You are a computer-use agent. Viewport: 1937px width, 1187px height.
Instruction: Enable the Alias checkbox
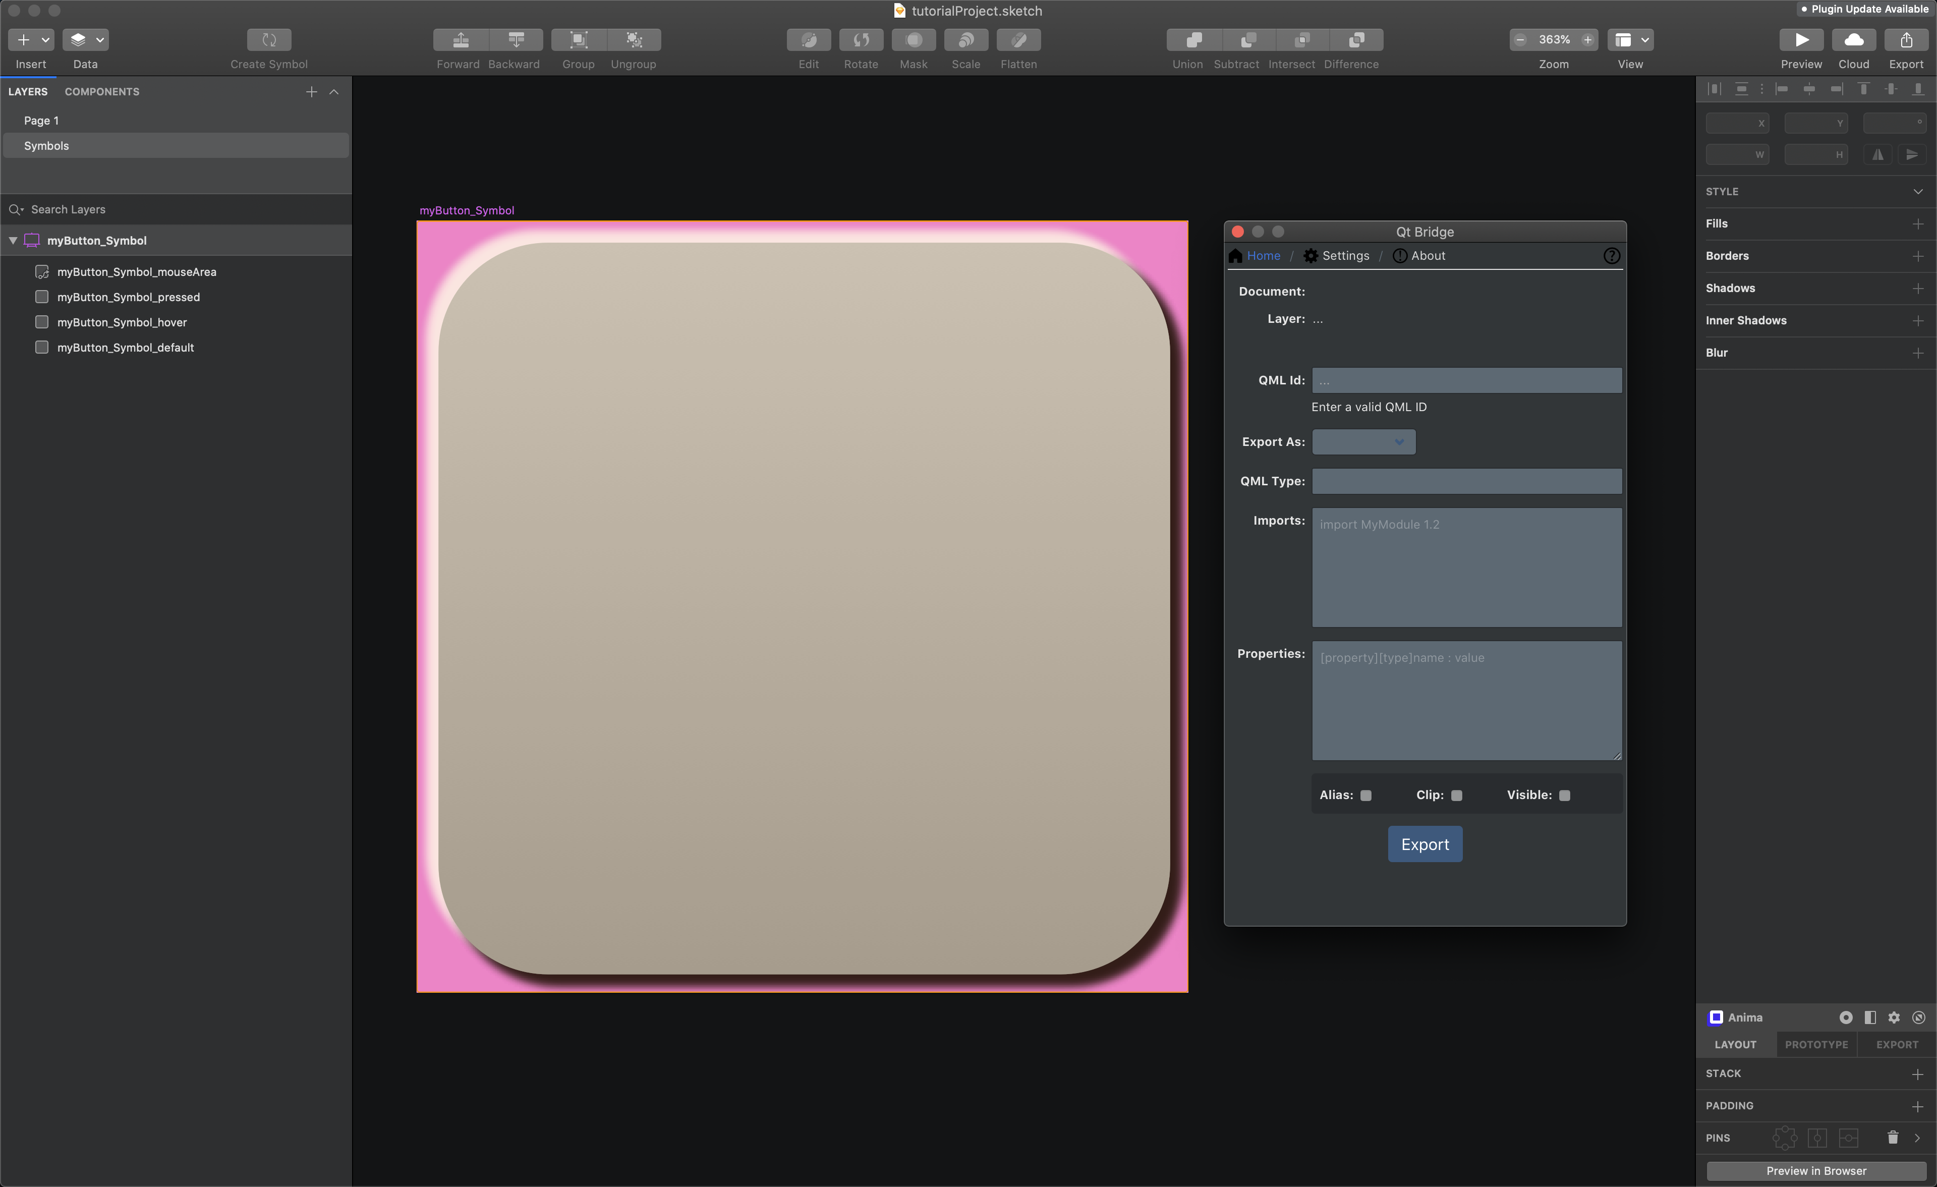pos(1366,796)
